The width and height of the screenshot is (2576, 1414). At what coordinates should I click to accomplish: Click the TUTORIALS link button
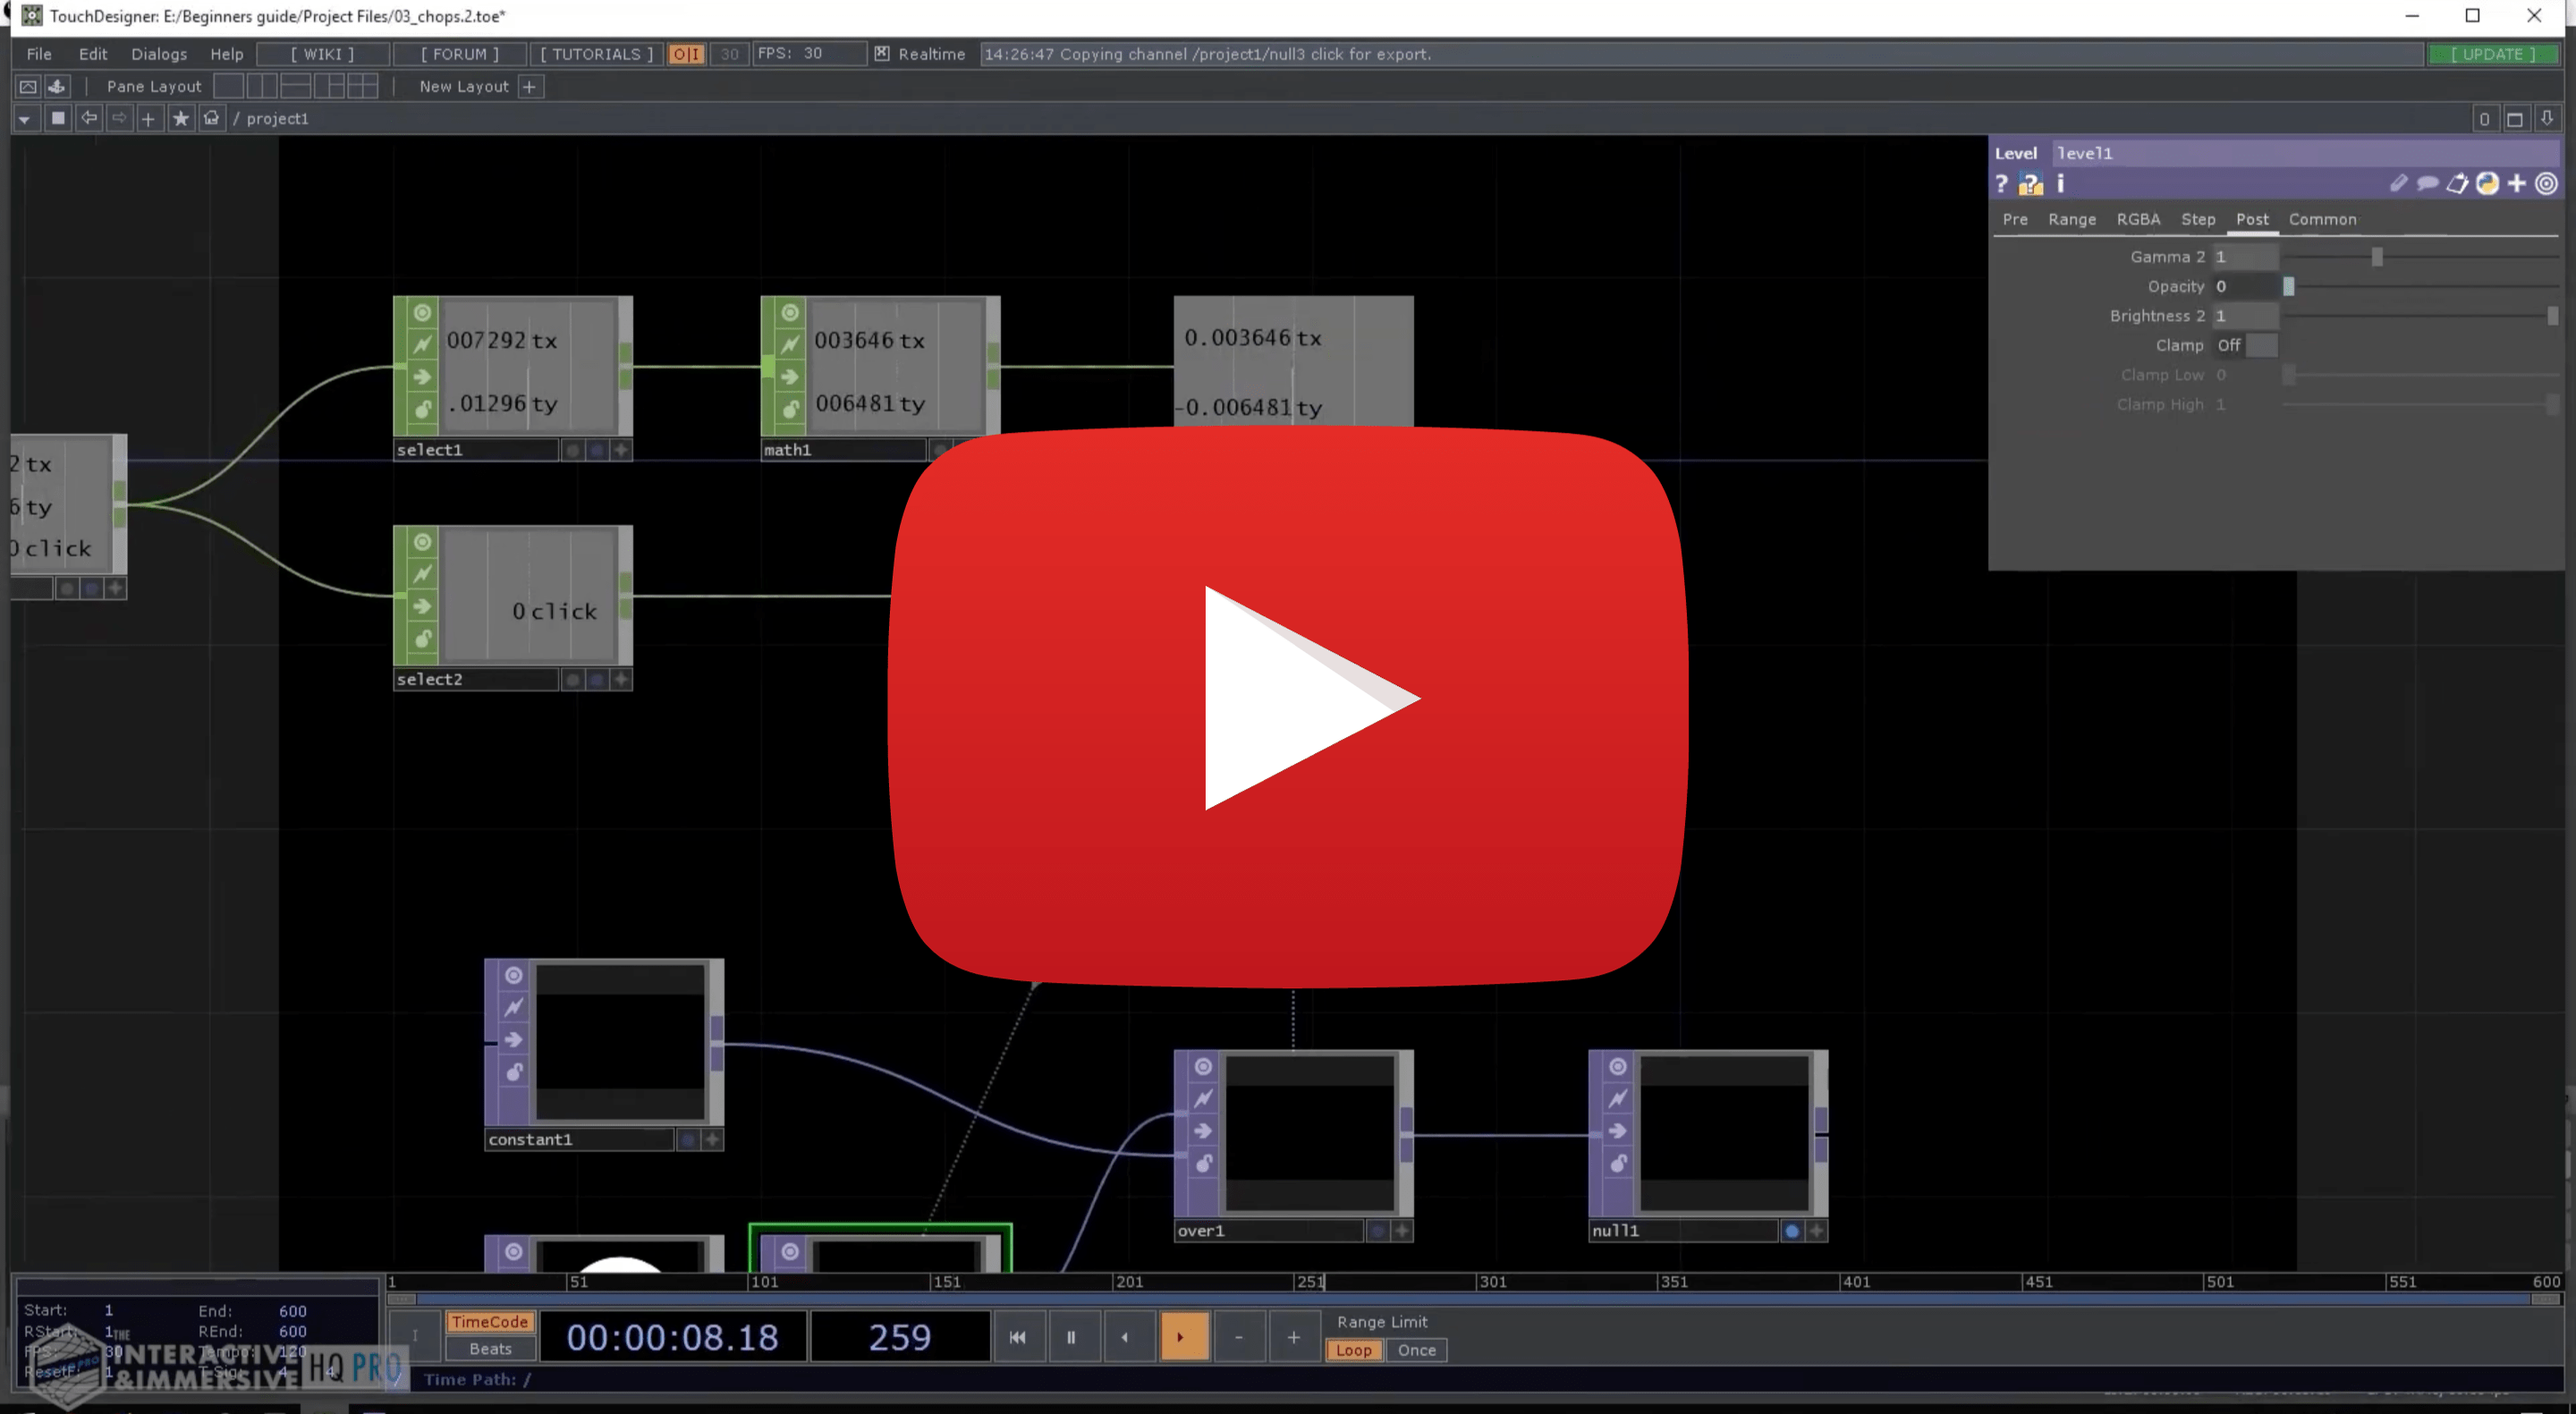[596, 54]
